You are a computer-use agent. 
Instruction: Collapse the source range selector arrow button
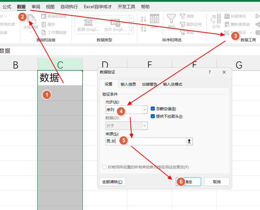189,141
